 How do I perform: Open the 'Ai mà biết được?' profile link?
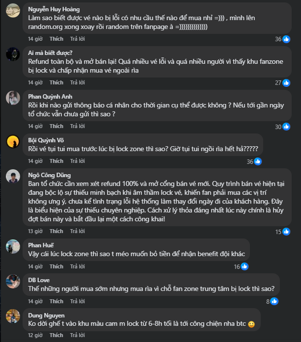click(x=51, y=53)
